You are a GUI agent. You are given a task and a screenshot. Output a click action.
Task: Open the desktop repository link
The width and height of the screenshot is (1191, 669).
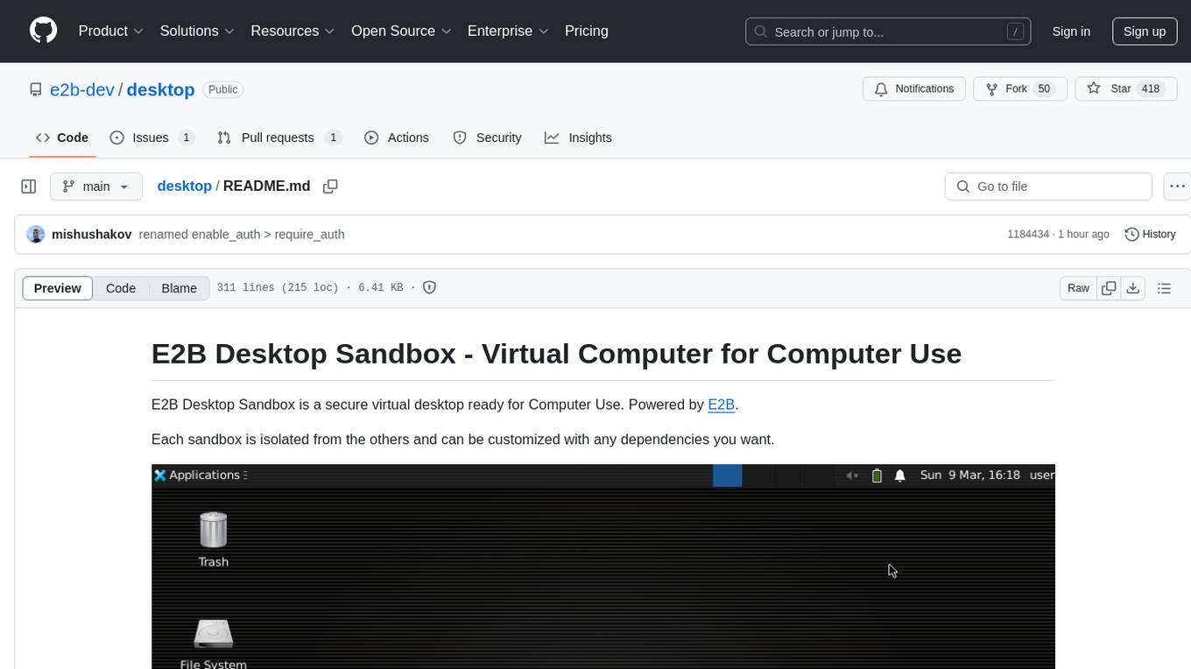pos(160,89)
